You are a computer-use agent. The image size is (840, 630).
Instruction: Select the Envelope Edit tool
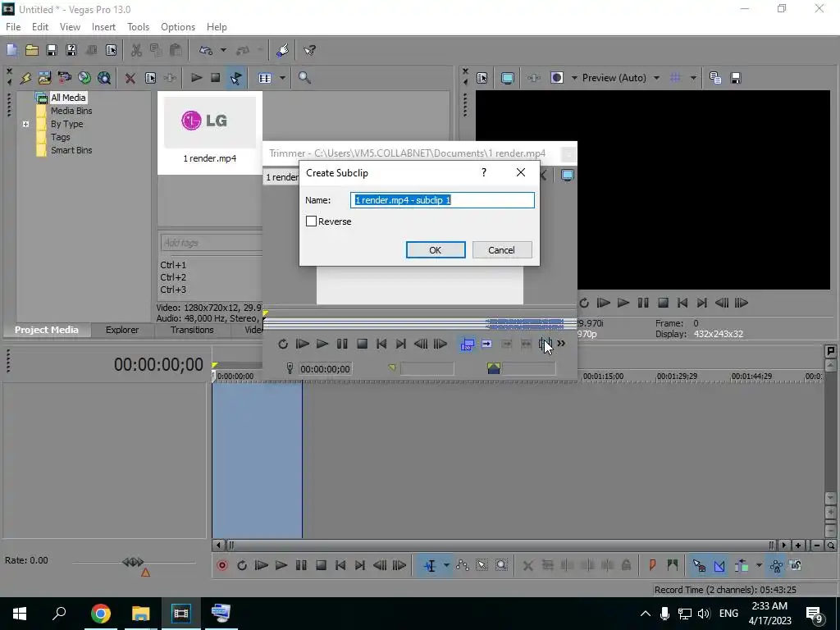(x=463, y=565)
